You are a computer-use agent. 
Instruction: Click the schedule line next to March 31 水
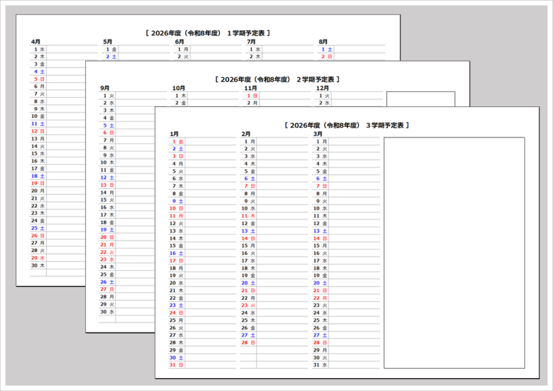click(x=354, y=366)
